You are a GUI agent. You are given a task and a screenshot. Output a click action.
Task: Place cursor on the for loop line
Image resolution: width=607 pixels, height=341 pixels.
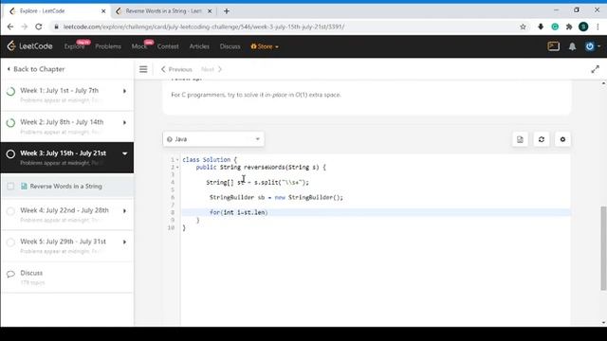(x=376, y=212)
